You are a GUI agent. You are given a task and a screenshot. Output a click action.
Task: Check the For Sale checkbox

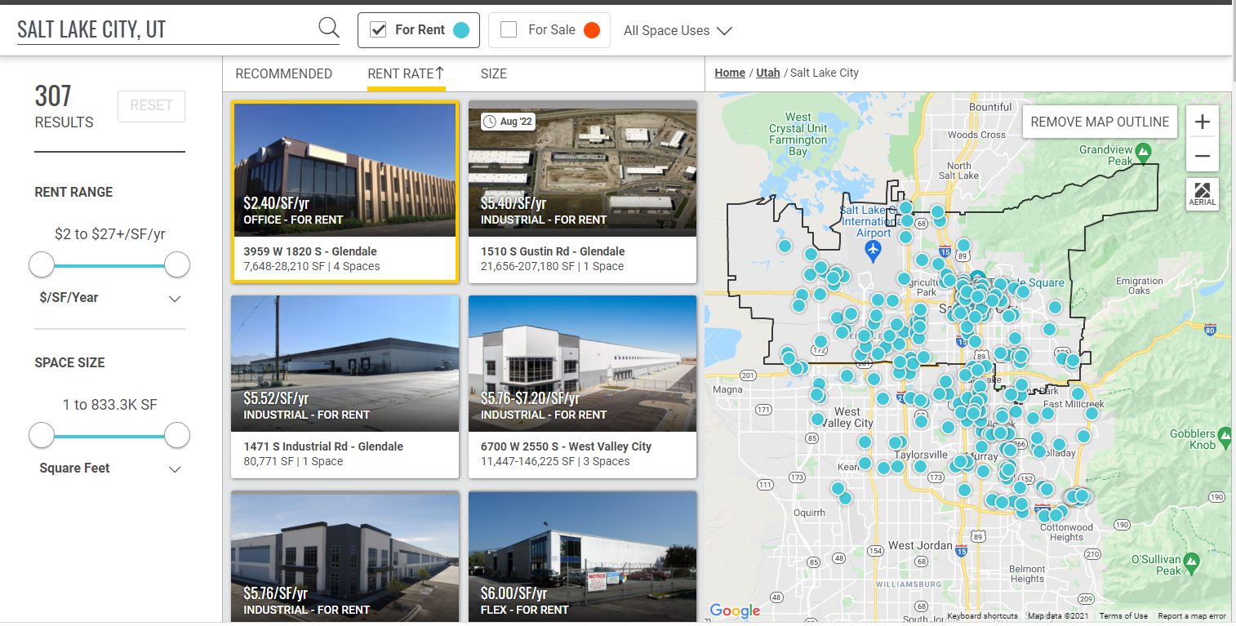pyautogui.click(x=509, y=30)
